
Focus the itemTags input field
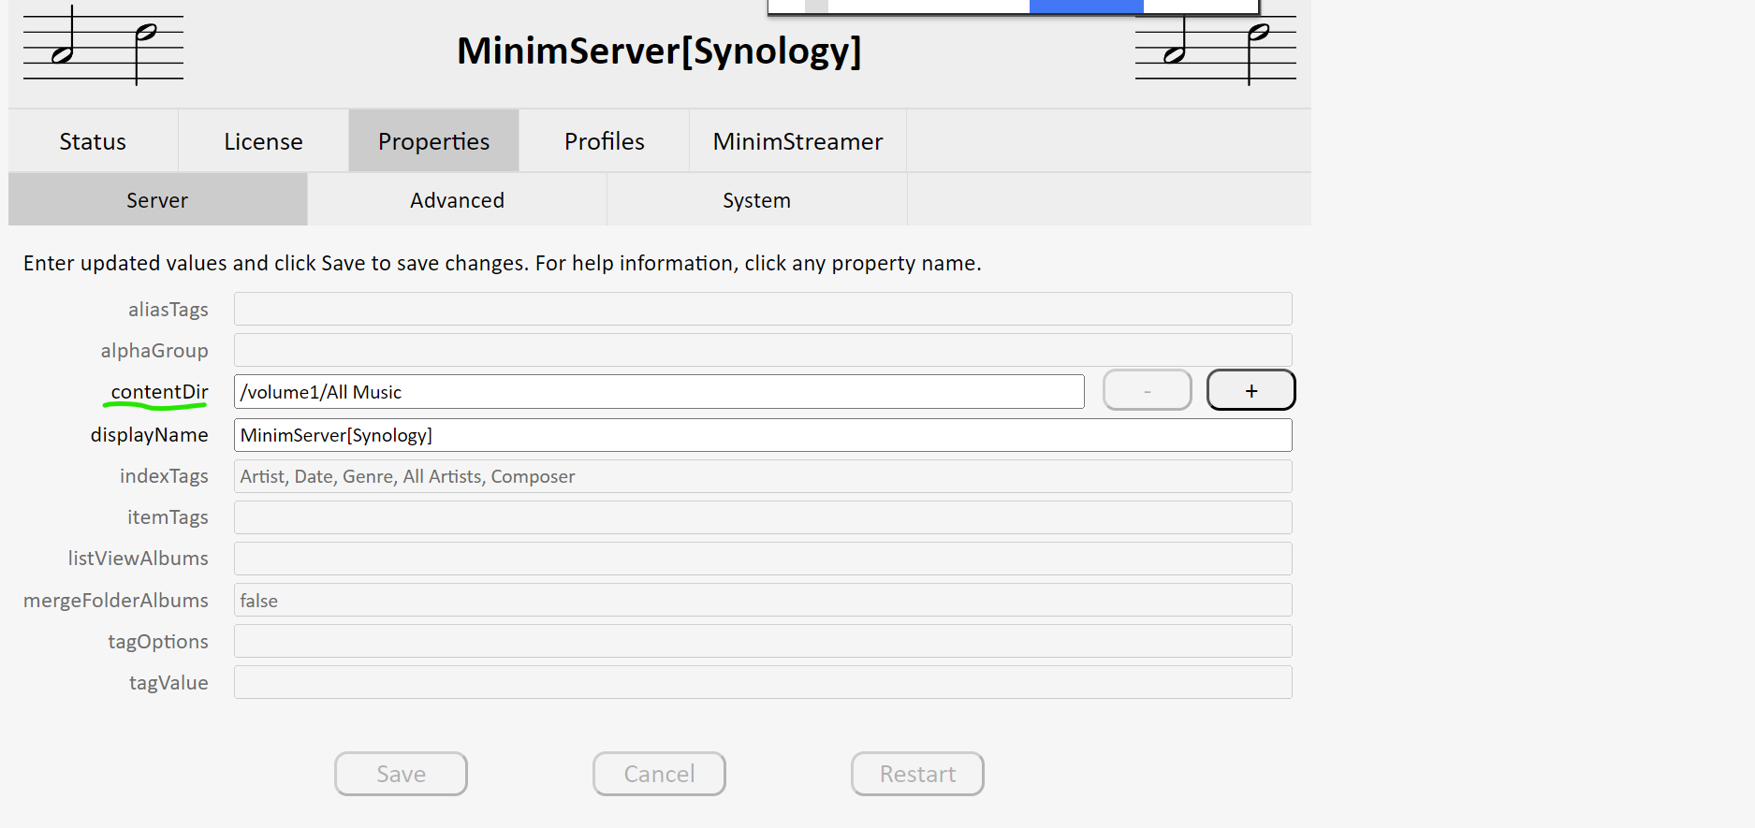(763, 517)
